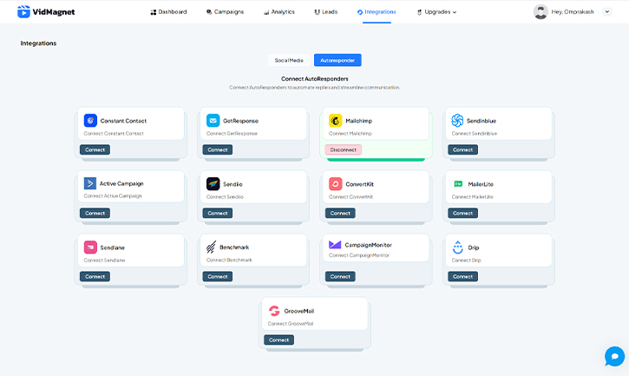Disconnect Mailchimp
This screenshot has height=376, width=629.
click(x=343, y=150)
